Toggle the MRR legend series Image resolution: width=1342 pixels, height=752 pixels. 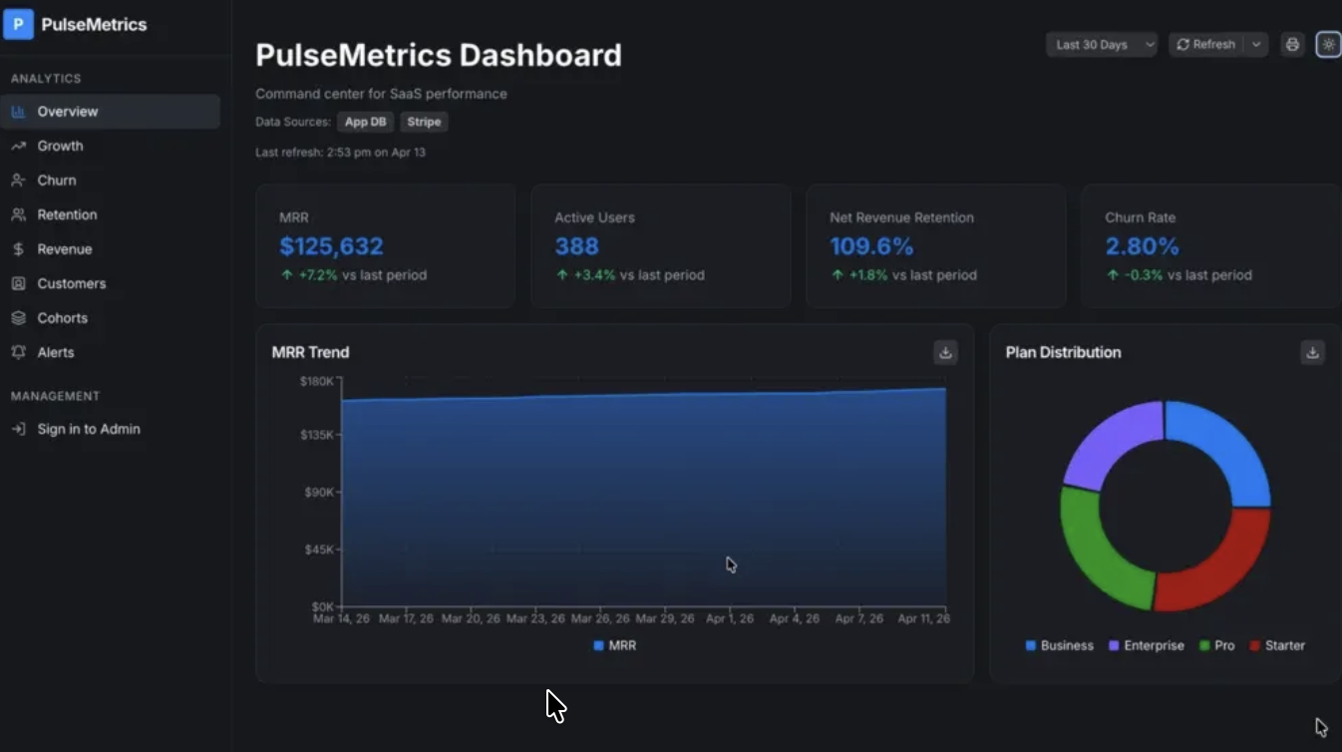(x=614, y=645)
